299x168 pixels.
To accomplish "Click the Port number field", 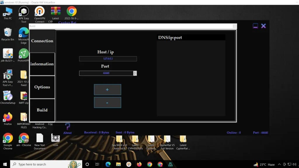I will pos(106,73).
